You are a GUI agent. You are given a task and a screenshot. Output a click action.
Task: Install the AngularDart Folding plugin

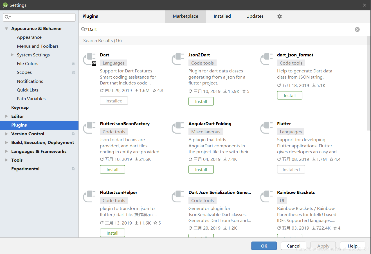(x=201, y=170)
